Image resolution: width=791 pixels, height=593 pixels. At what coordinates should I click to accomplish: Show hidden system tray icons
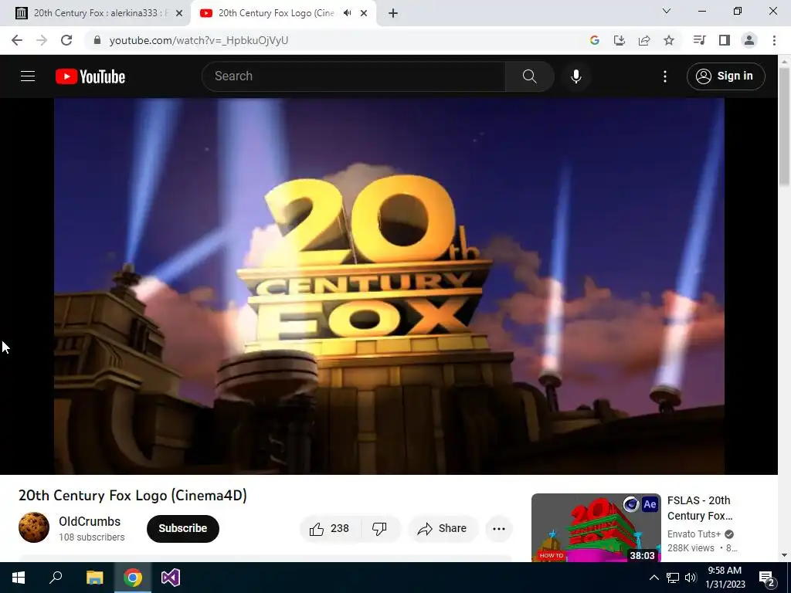654,578
